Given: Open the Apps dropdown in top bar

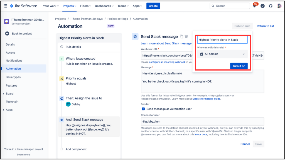Looking at the screenshot, I should [137, 6].
